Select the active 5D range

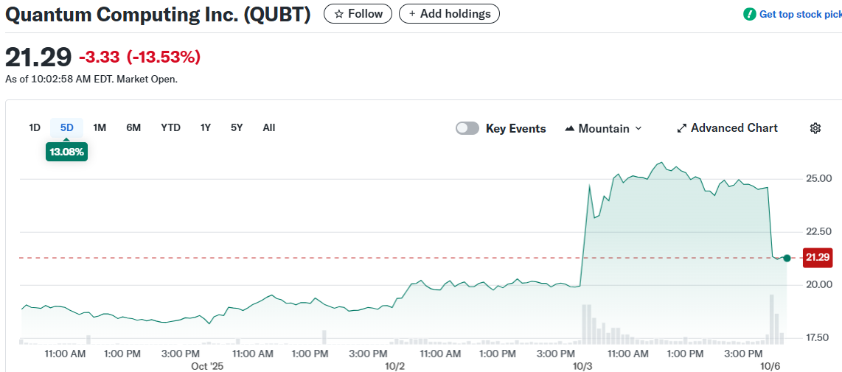(x=67, y=127)
